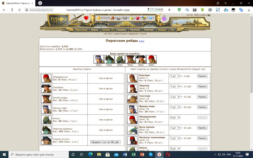This screenshot has height=158, width=253.
Task: Open the Персонаж menu
Action: 81,30
